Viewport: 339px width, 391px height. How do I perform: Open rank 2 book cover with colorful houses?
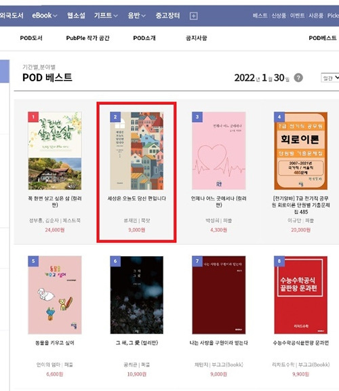click(x=137, y=151)
